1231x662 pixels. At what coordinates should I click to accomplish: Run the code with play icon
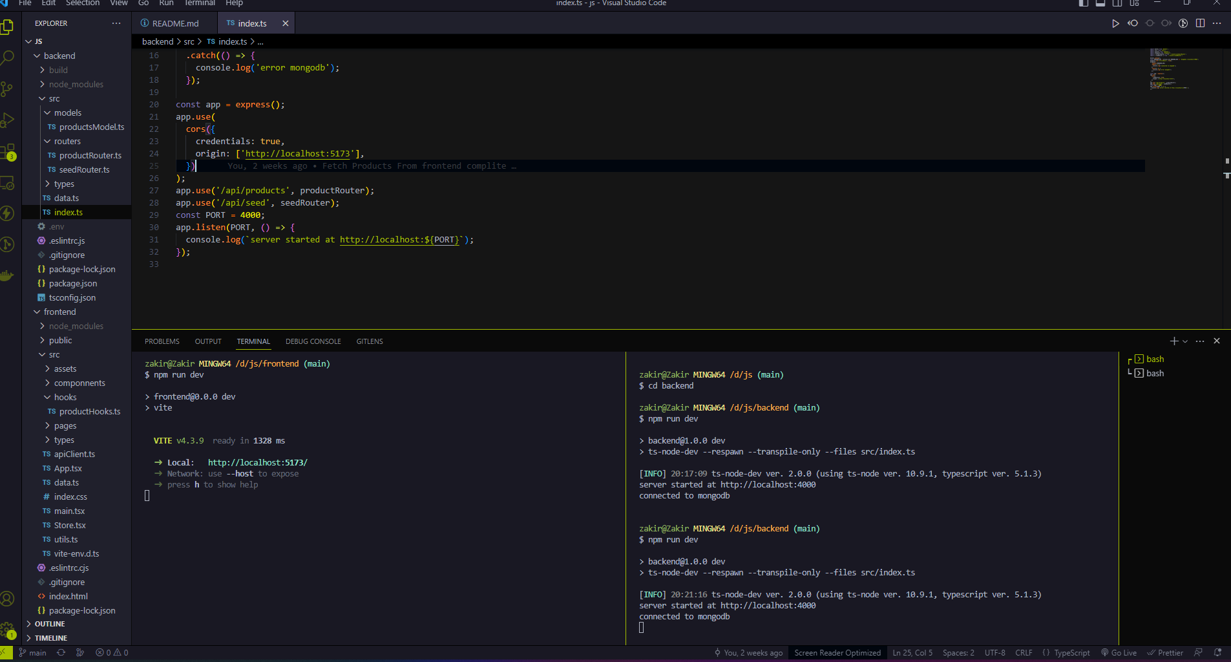(x=1115, y=23)
